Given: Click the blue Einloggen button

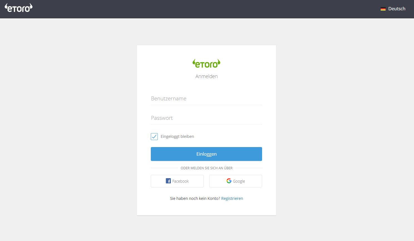Looking at the screenshot, I should click(206, 154).
